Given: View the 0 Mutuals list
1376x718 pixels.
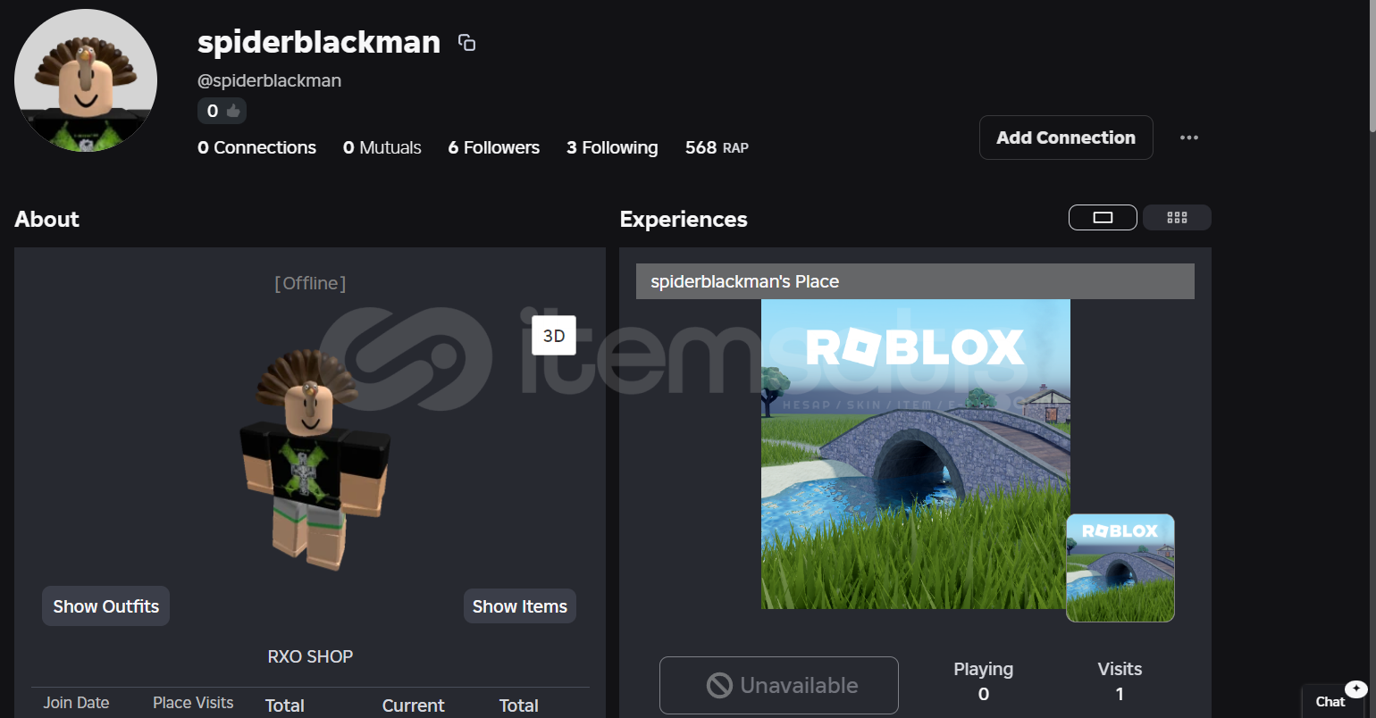Looking at the screenshot, I should (x=382, y=147).
